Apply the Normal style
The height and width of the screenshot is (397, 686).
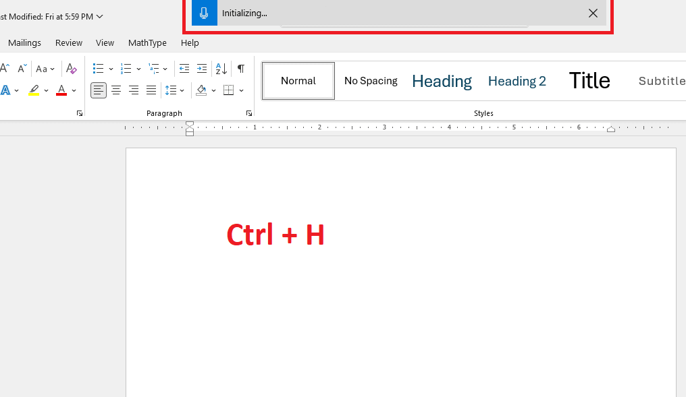tap(298, 81)
